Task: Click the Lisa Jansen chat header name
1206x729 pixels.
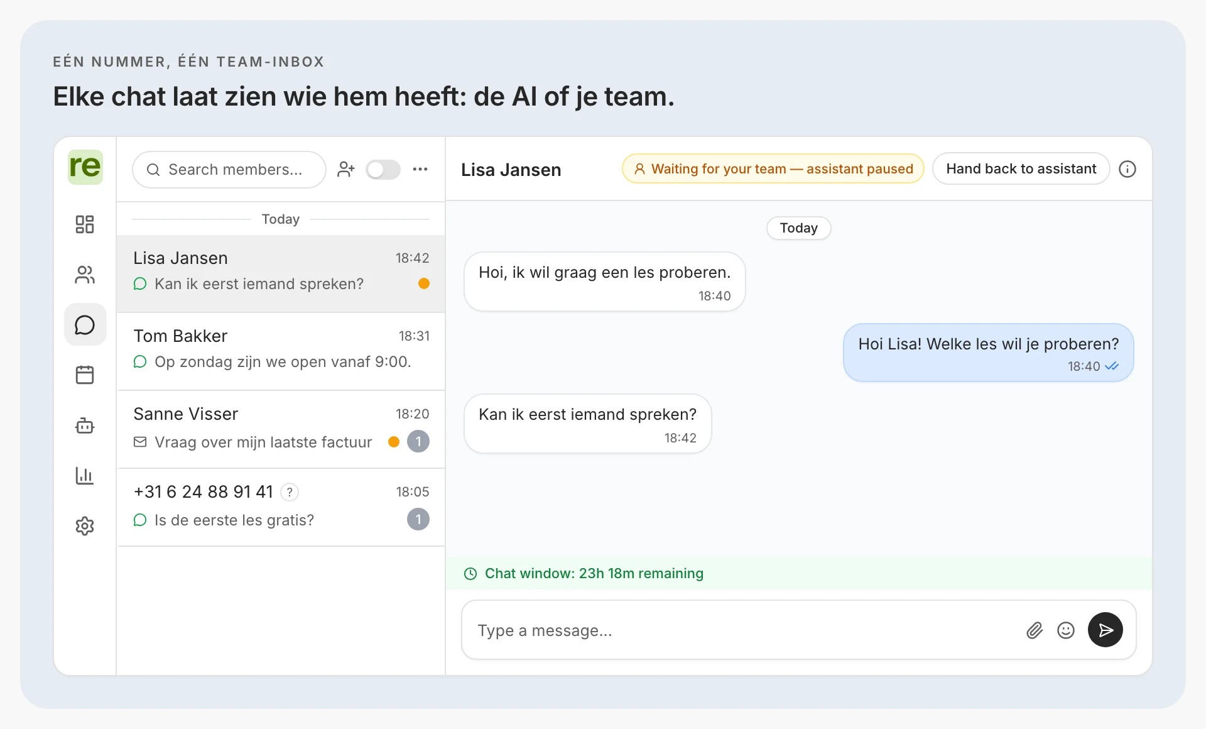Action: (511, 170)
